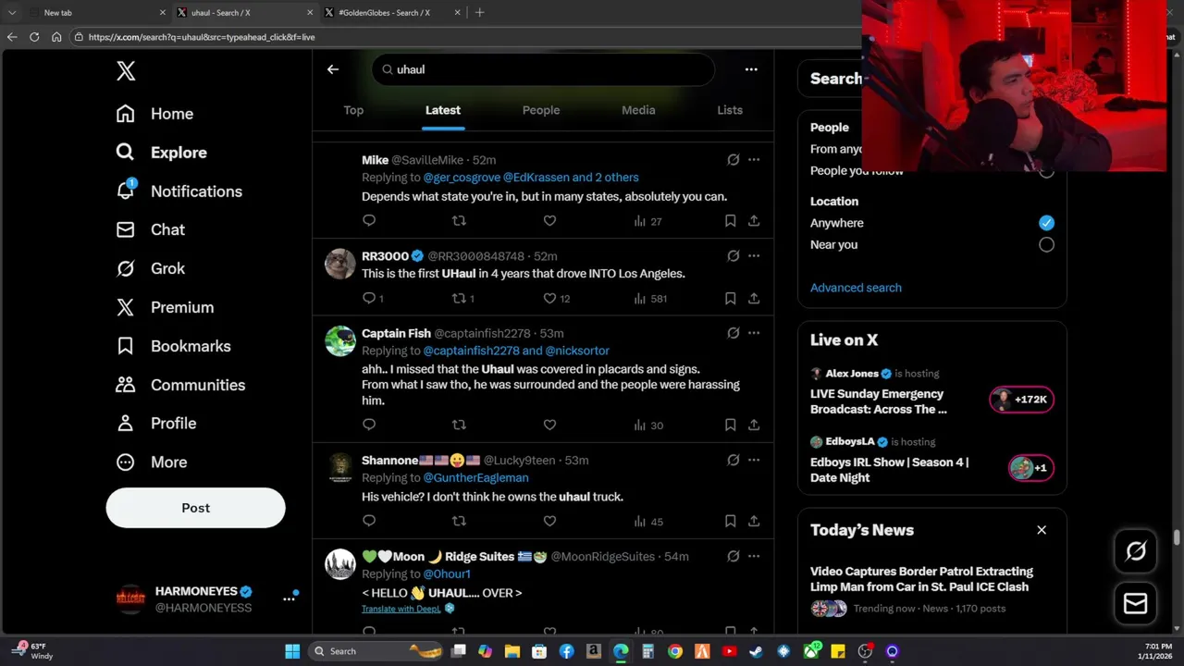Open more options on MoonRidgeSuites' post
Viewport: 1184px width, 666px height.
[x=754, y=556]
